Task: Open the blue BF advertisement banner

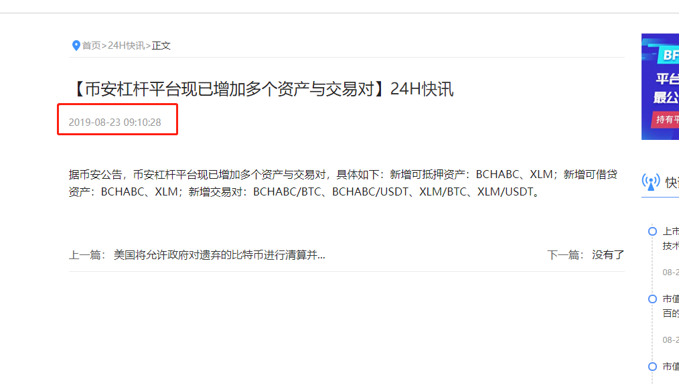Action: (x=660, y=86)
